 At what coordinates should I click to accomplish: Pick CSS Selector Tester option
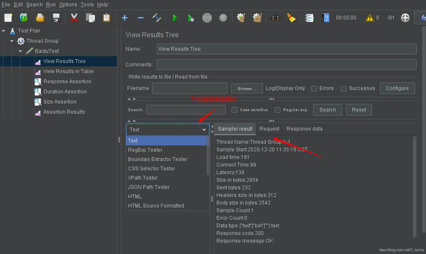pos(166,169)
